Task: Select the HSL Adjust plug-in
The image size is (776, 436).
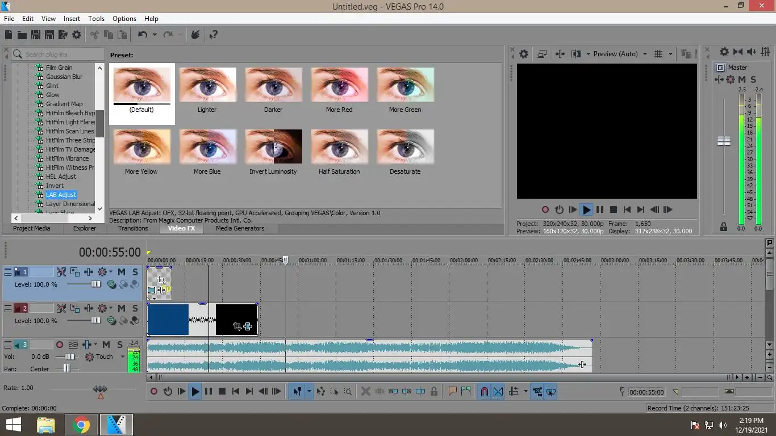Action: coord(61,177)
